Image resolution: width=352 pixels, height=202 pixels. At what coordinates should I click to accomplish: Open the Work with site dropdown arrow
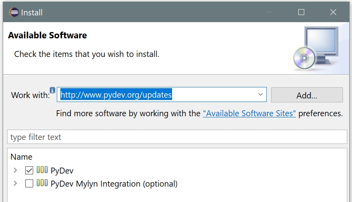tap(260, 95)
